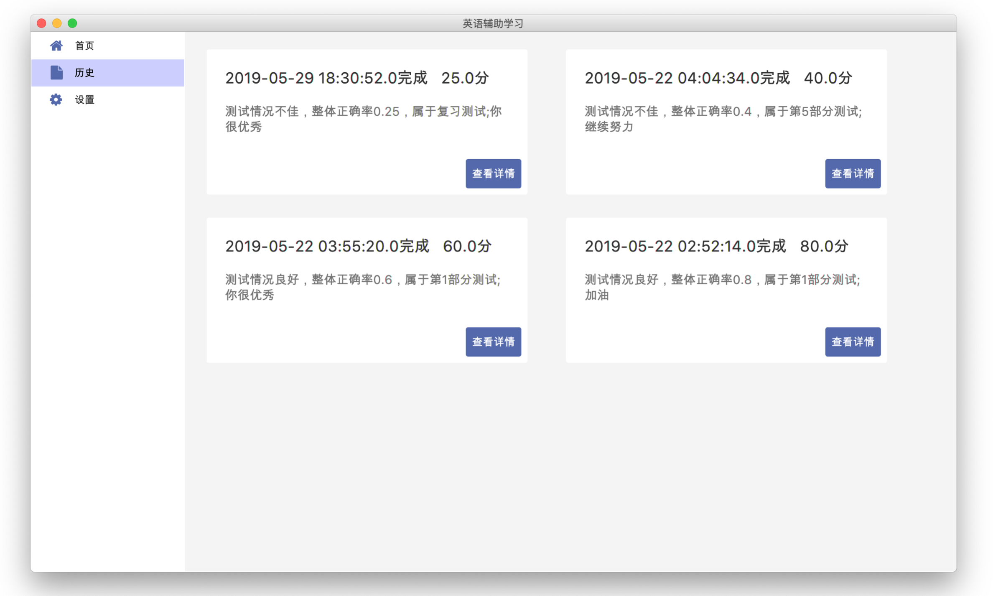This screenshot has height=596, width=993.
Task: Click the 整体正确率0.25 description text
Action: 363,119
